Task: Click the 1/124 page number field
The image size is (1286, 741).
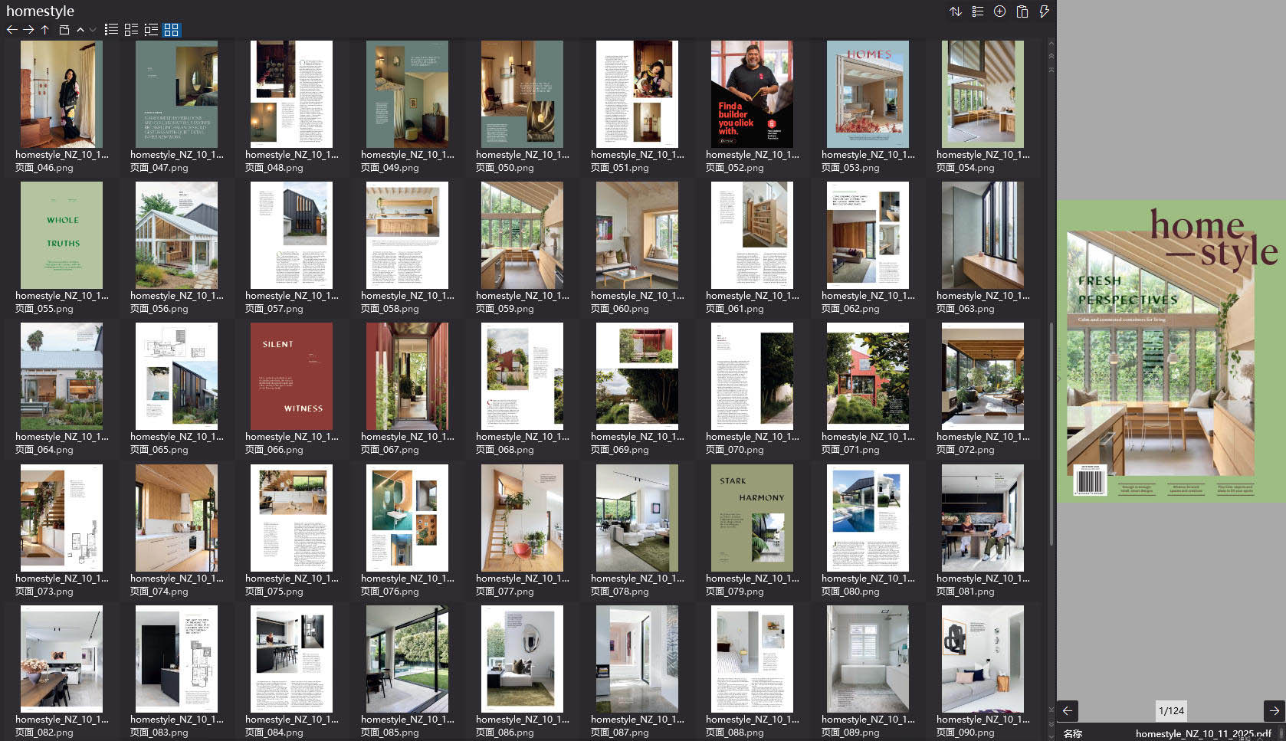Action: [1171, 710]
